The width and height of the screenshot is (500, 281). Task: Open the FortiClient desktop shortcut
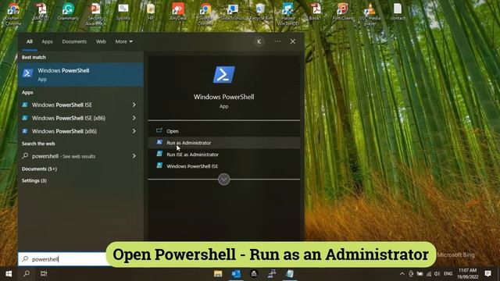(343, 12)
